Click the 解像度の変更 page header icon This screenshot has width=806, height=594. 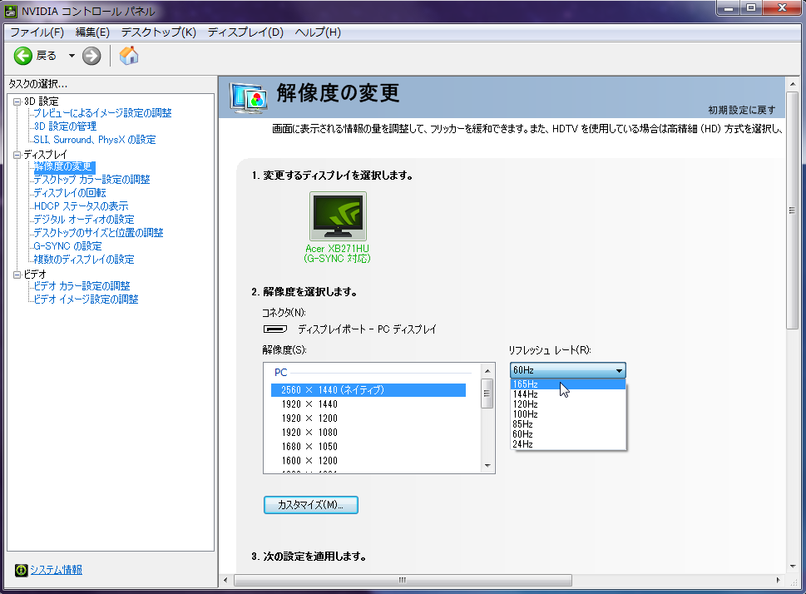click(249, 97)
